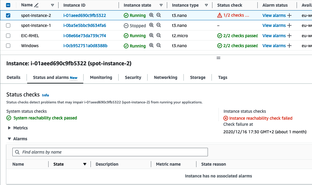This screenshot has width=312, height=185.
Task: Click EIC-RHEL 2/2 checks passed status
Action: pyautogui.click(x=240, y=36)
